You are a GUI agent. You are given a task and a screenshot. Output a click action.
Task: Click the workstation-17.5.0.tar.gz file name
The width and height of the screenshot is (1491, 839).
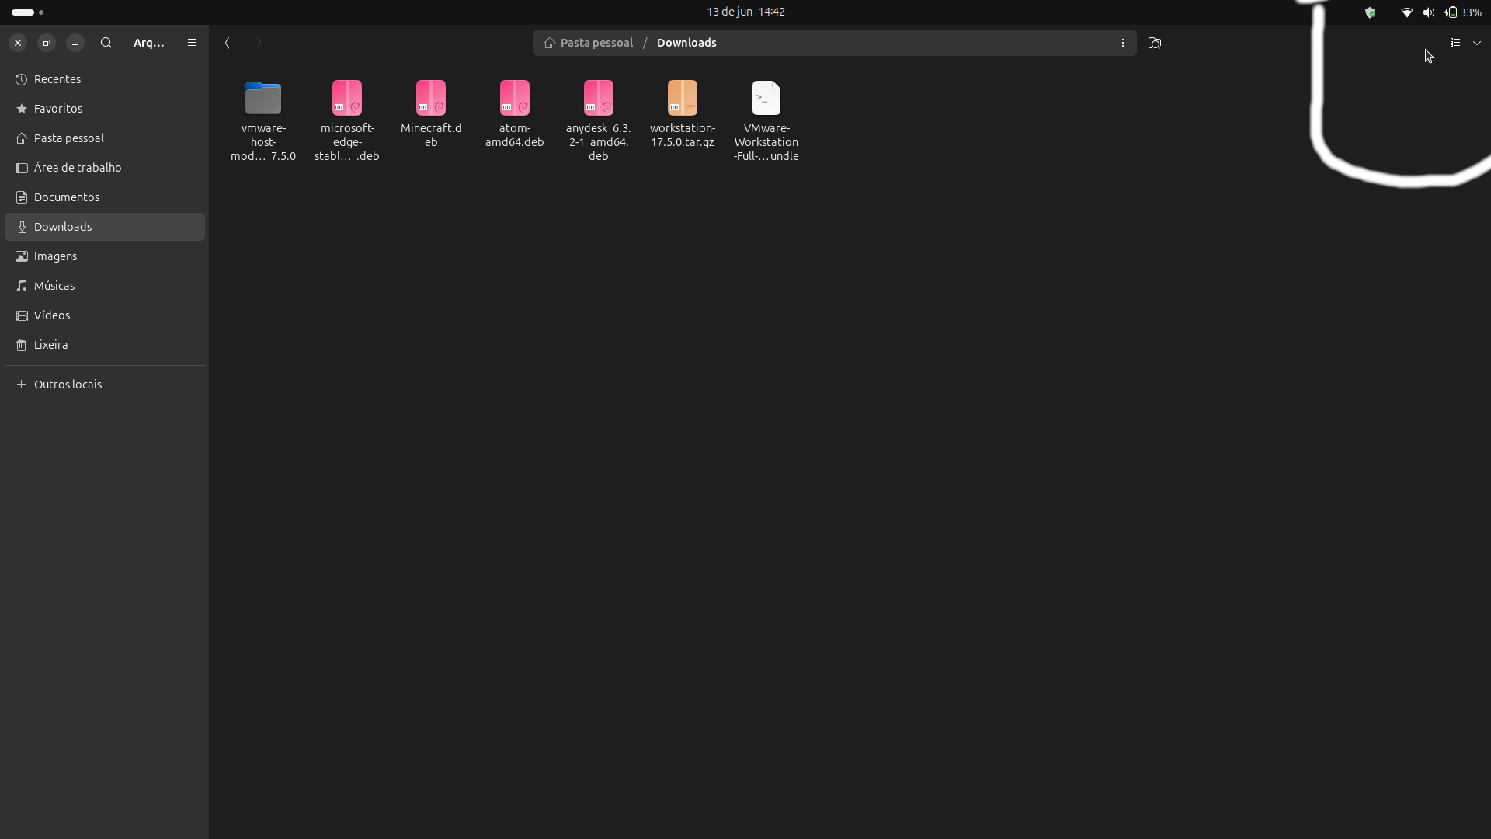pos(683,135)
